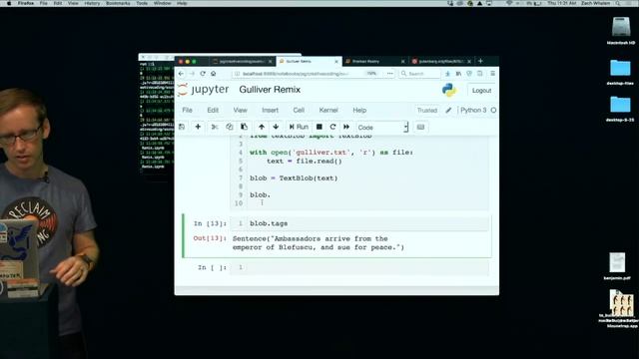Open the File menu in Jupyter
The width and height of the screenshot is (639, 359).
point(187,111)
